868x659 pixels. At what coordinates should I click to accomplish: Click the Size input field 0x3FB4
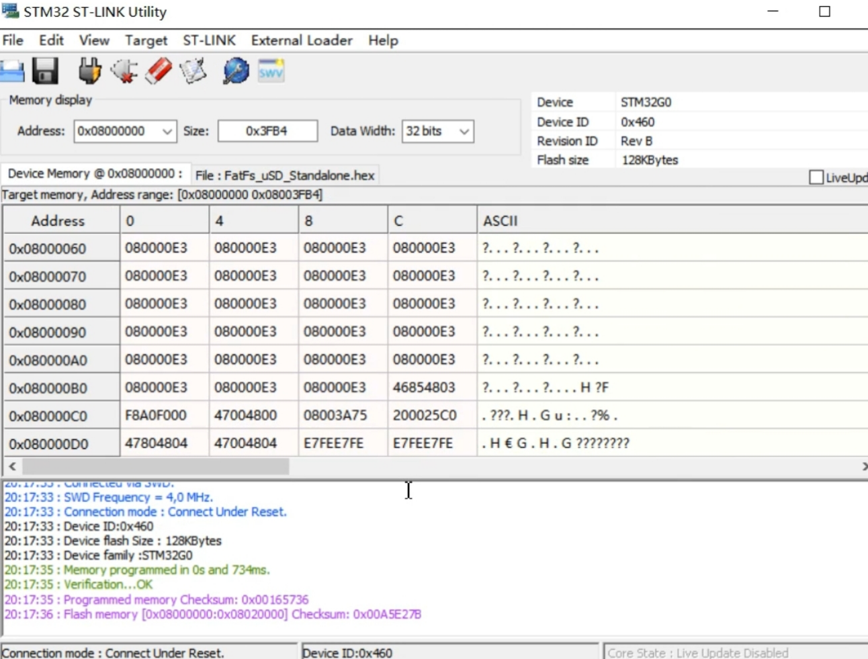tap(267, 131)
